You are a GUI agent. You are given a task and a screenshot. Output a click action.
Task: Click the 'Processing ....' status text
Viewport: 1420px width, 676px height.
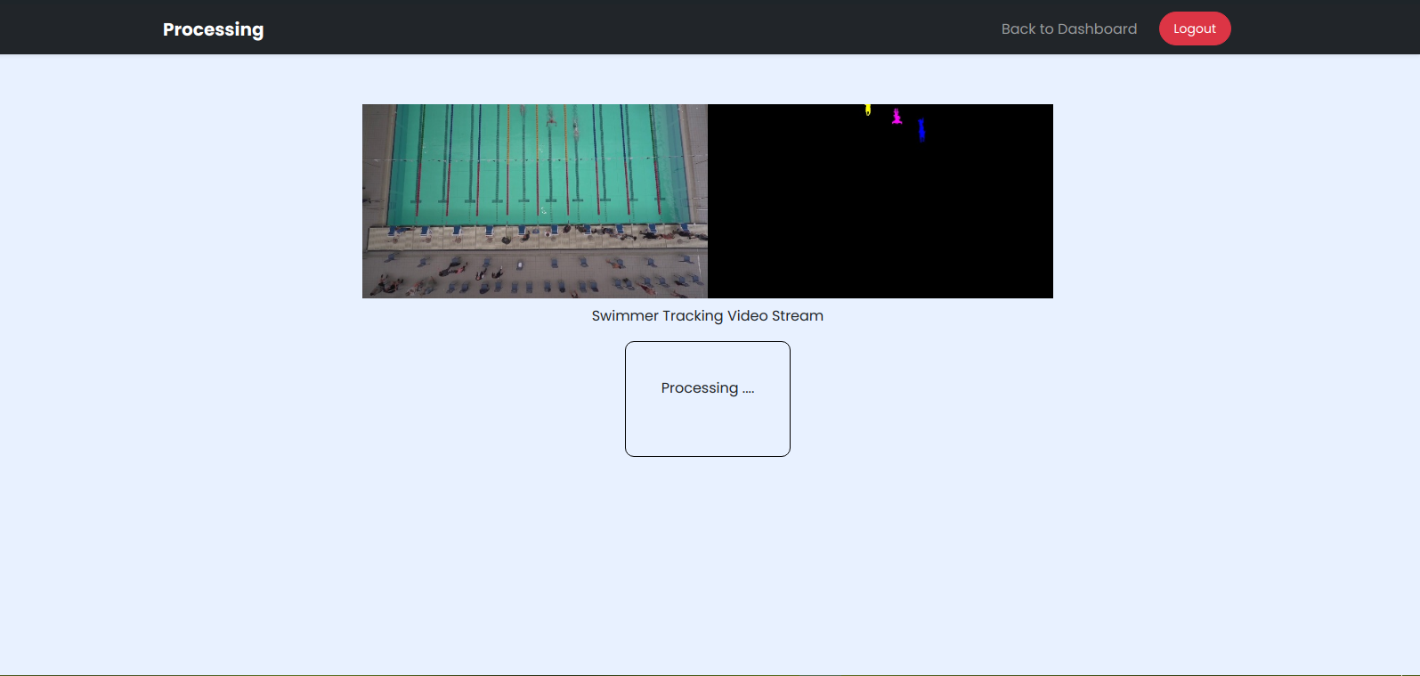click(x=707, y=388)
